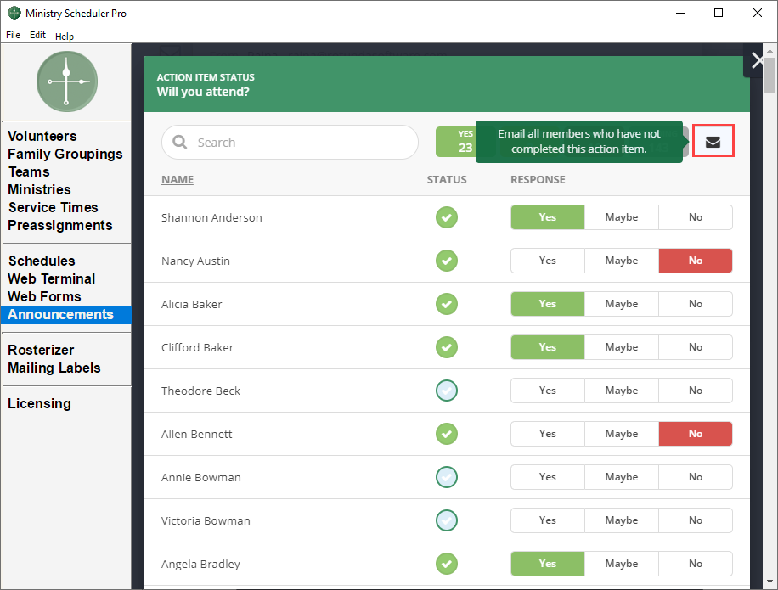This screenshot has height=590, width=778.
Task: Navigate to Schedules
Action: [x=42, y=261]
